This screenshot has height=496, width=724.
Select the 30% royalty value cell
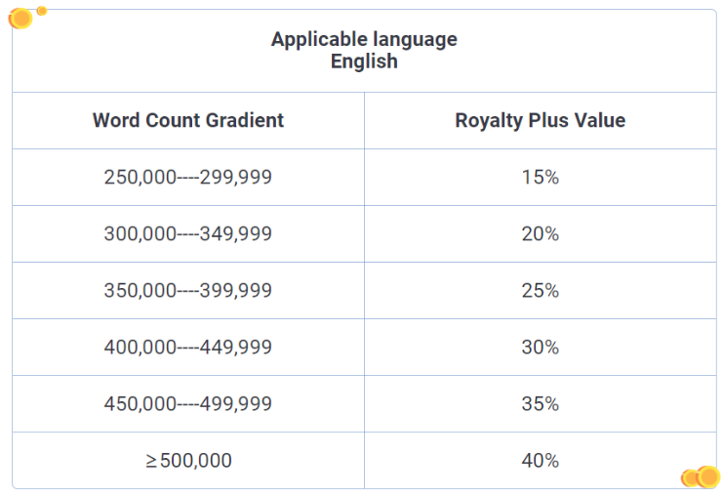point(540,348)
